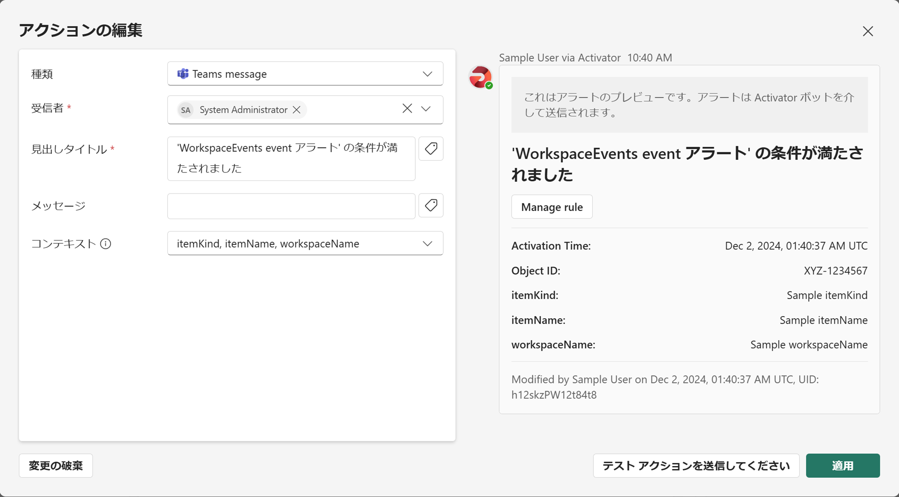899x497 pixels.
Task: Remove System Administrator recipient chip
Action: point(297,110)
